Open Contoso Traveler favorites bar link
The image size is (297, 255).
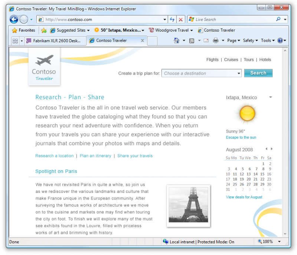coord(216,30)
